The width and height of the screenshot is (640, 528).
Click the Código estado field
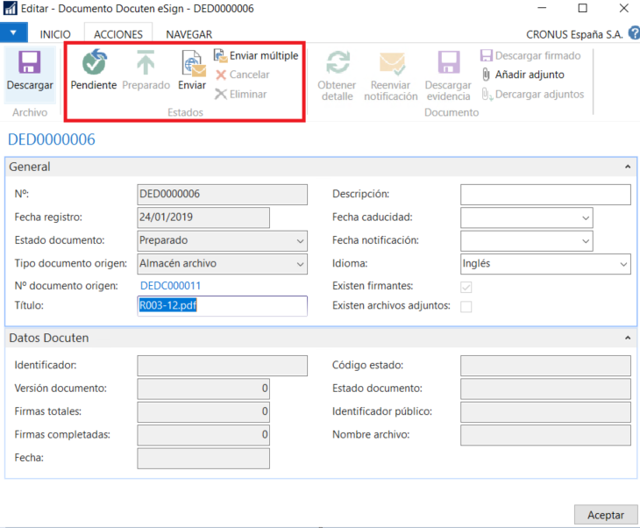(545, 366)
